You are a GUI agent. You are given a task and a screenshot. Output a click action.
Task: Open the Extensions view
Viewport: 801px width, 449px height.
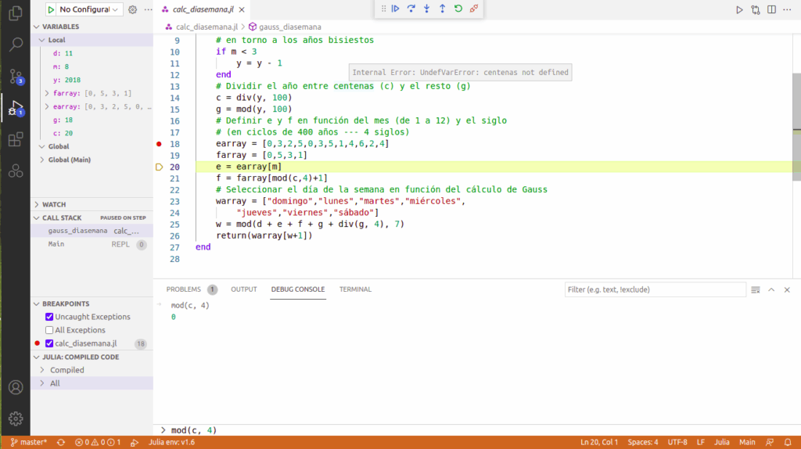click(15, 140)
